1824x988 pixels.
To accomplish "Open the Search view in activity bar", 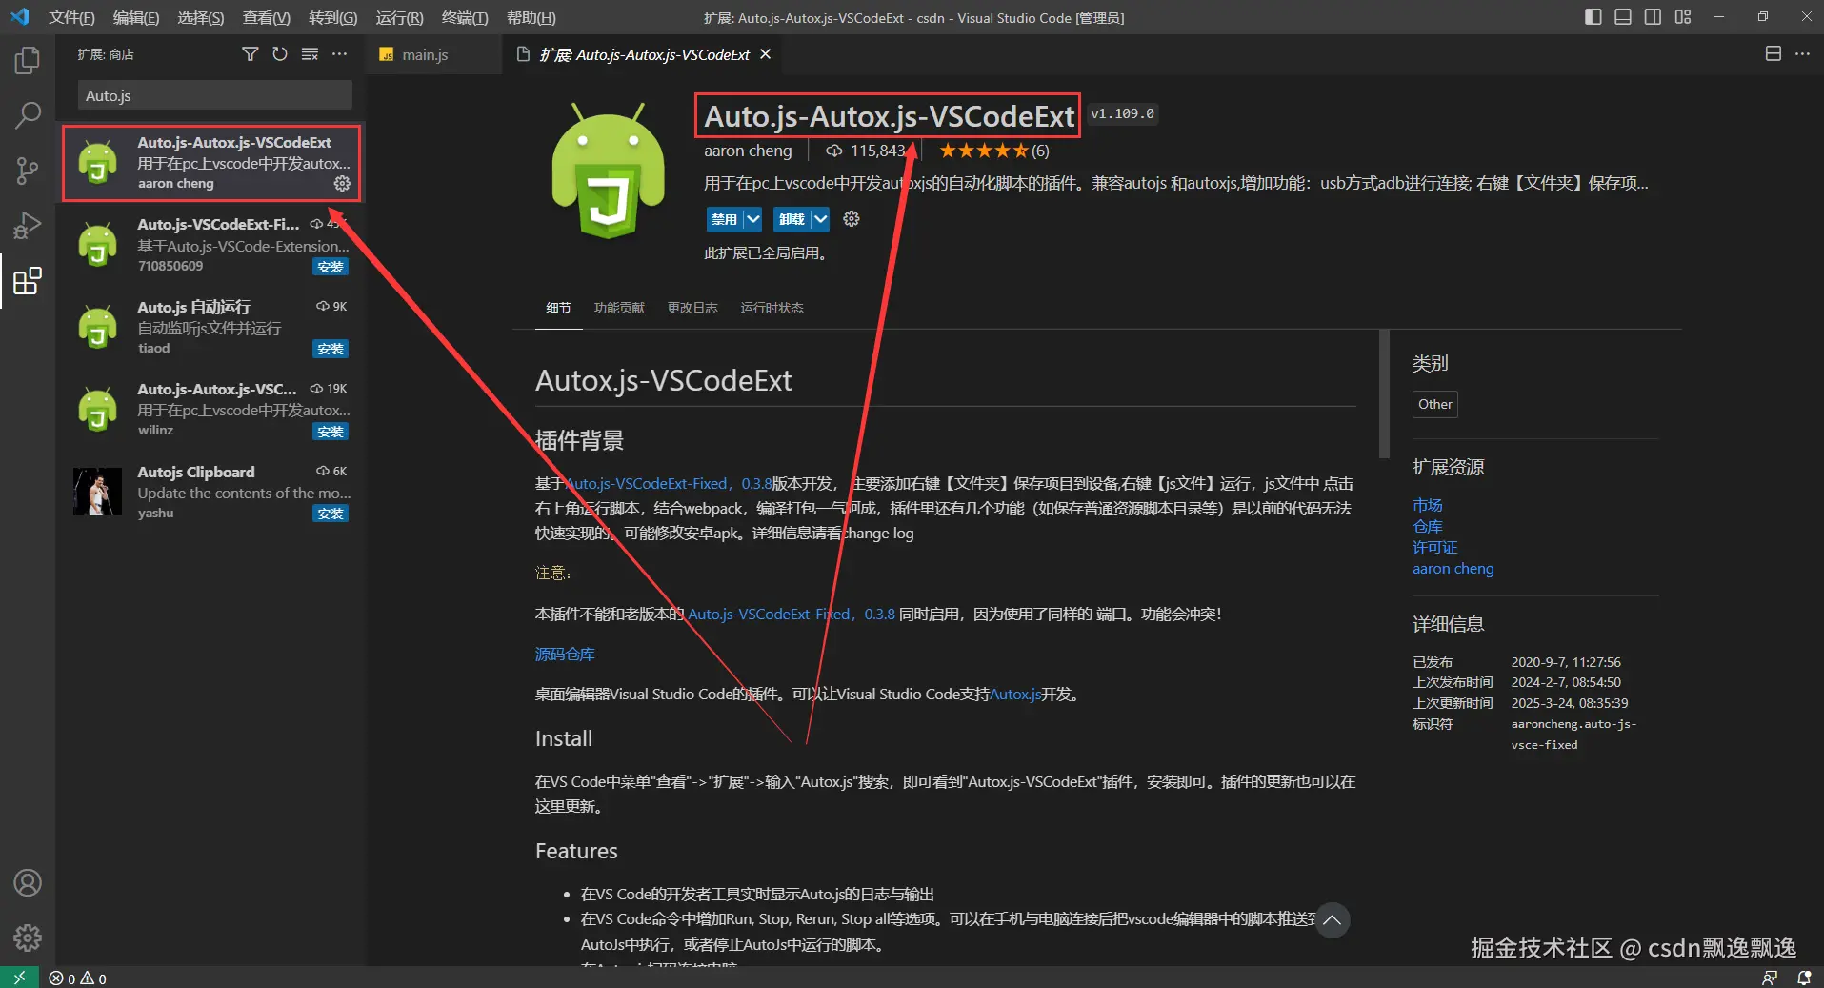I will [28, 116].
